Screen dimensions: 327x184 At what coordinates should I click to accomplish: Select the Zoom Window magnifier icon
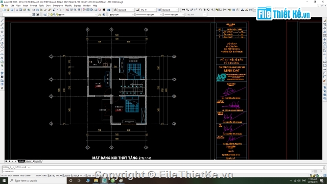point(75,10)
